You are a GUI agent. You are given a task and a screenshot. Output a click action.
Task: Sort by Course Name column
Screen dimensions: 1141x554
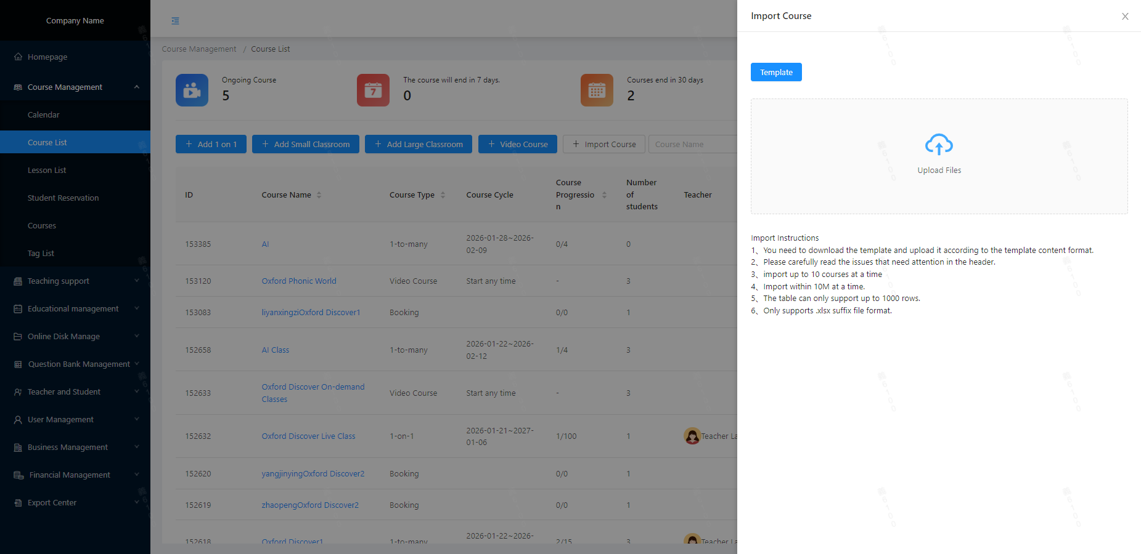coord(319,195)
